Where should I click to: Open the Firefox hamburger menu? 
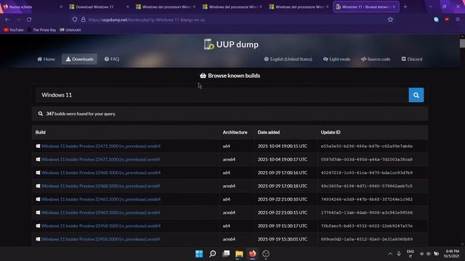(458, 20)
